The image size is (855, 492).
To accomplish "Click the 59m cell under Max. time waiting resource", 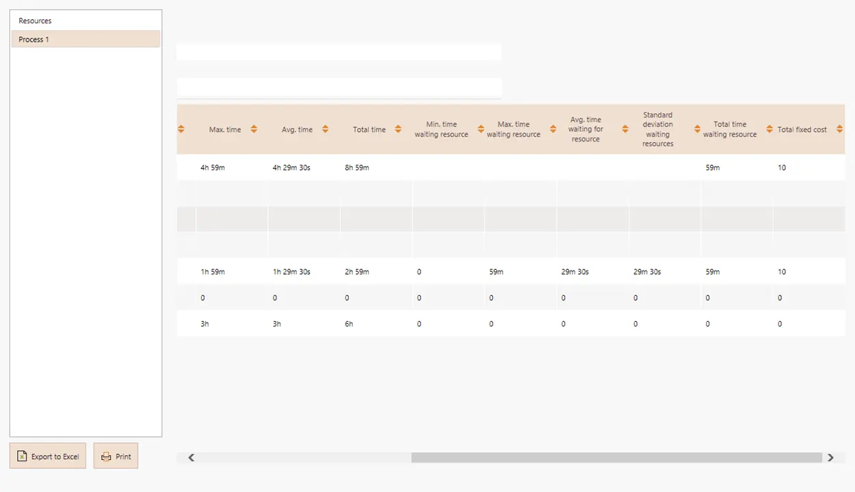I will 496,272.
